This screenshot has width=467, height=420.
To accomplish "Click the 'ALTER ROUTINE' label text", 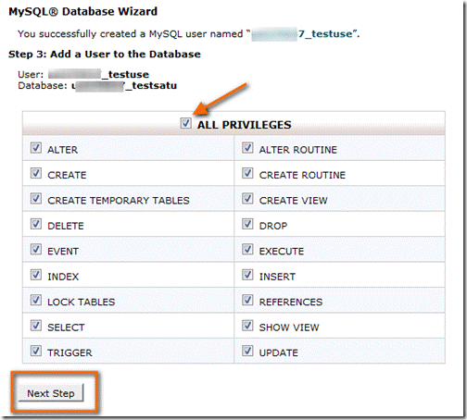I will pos(298,150).
